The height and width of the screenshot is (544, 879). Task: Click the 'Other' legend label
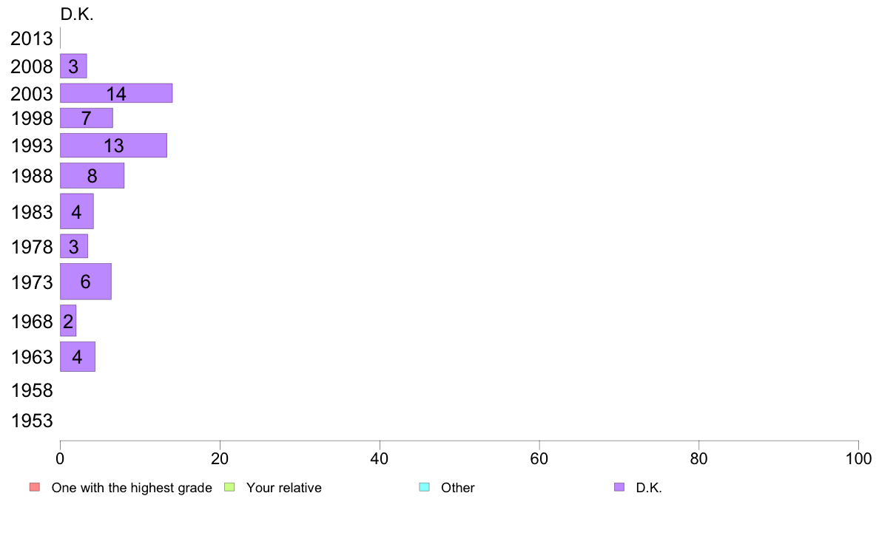(457, 488)
